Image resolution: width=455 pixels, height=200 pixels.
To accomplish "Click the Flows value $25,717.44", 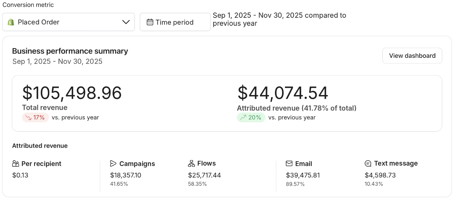I will click(x=204, y=175).
